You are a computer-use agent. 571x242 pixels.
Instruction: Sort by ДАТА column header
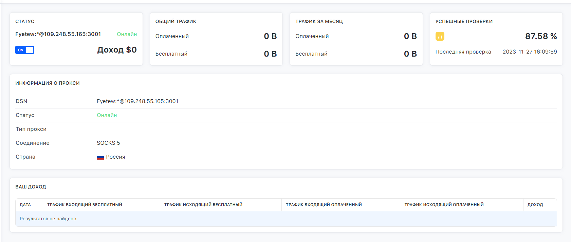pos(25,205)
